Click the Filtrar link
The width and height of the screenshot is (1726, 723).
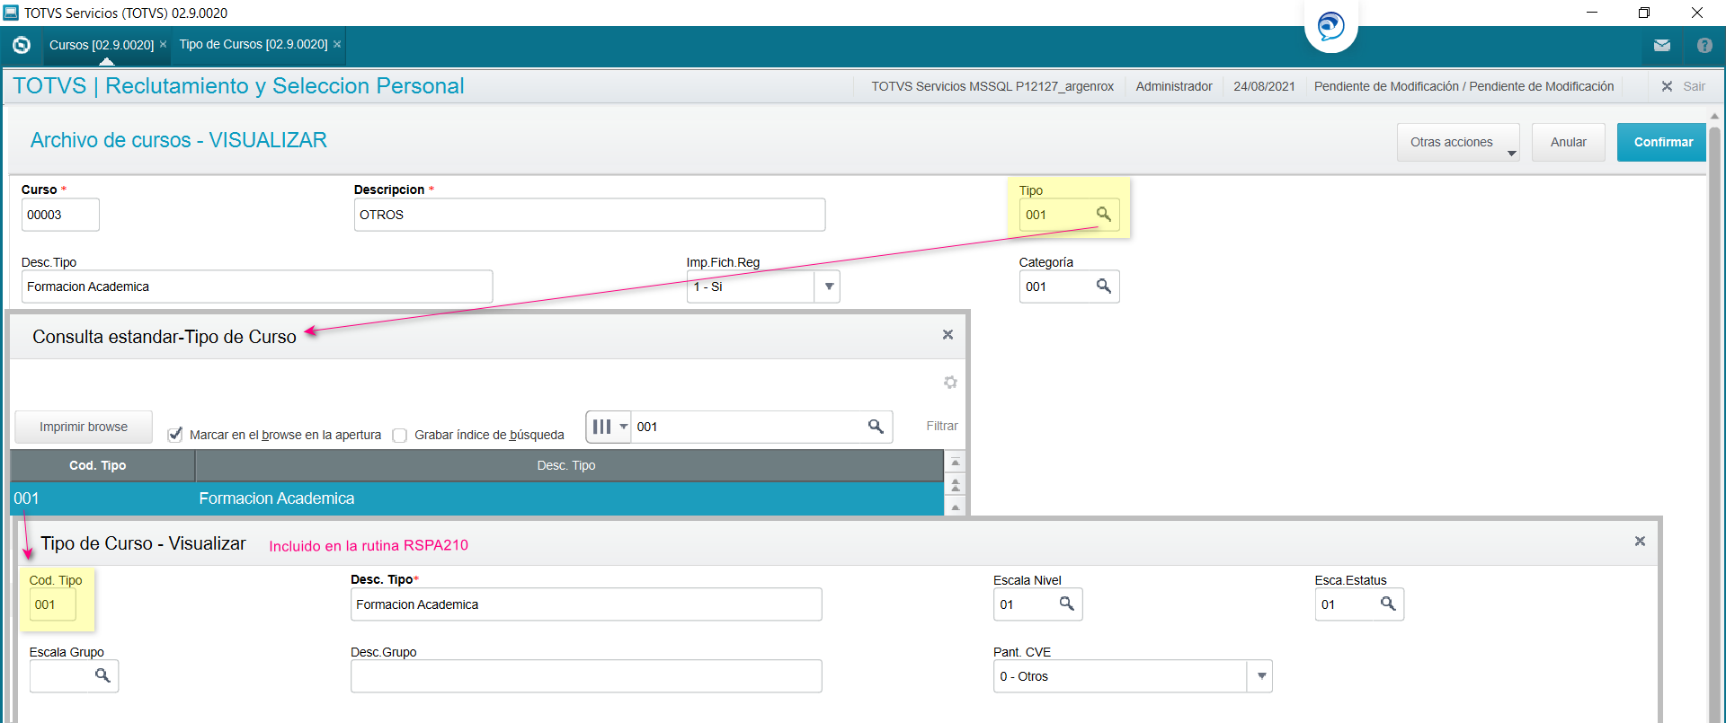click(942, 426)
